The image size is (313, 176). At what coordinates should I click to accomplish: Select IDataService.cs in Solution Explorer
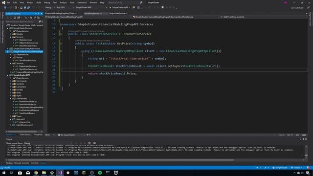tap(25, 40)
